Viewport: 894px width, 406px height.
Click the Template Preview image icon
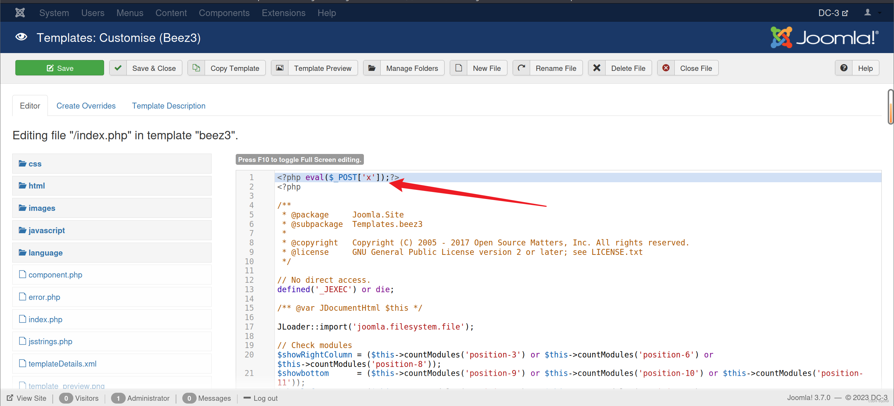coord(280,68)
